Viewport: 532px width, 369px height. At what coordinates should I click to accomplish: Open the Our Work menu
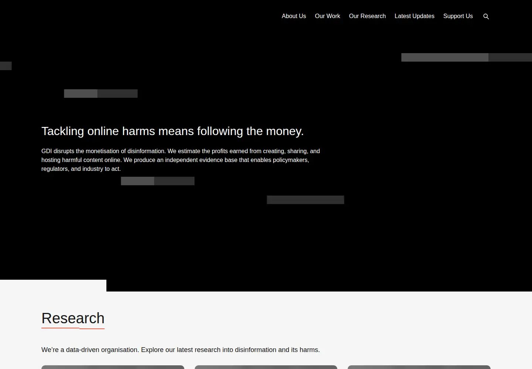point(327,16)
